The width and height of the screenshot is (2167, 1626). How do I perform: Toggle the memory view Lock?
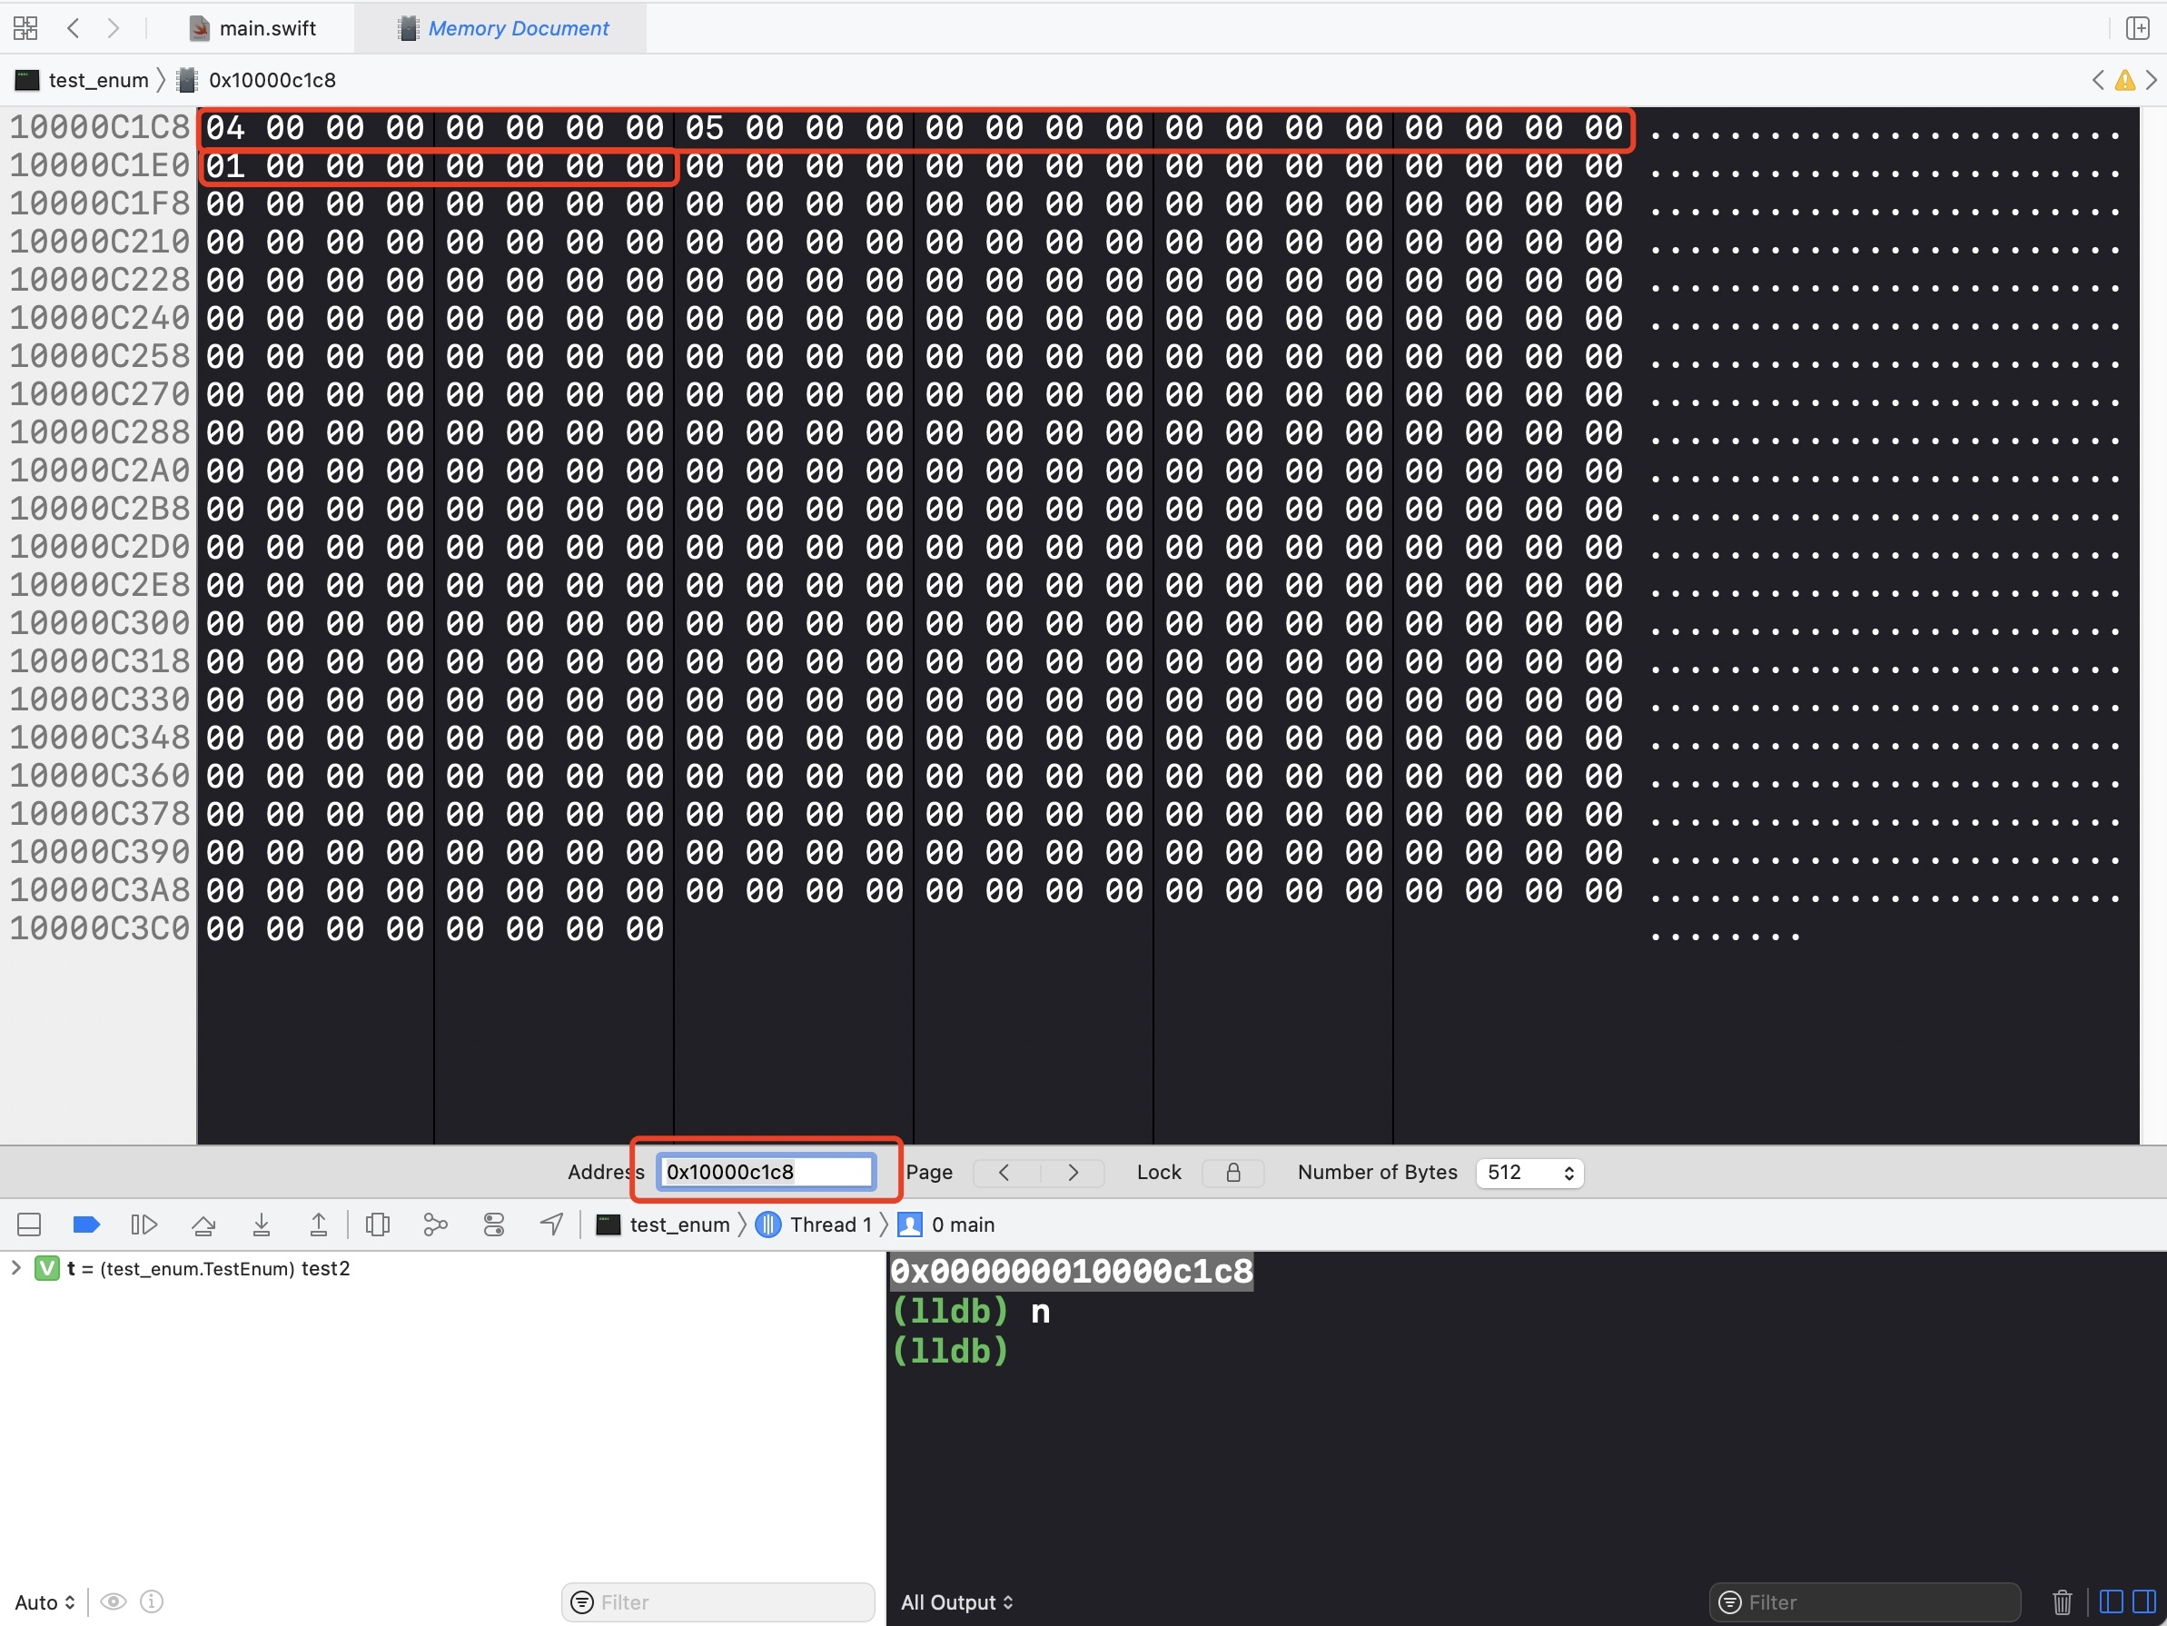coord(1233,1172)
